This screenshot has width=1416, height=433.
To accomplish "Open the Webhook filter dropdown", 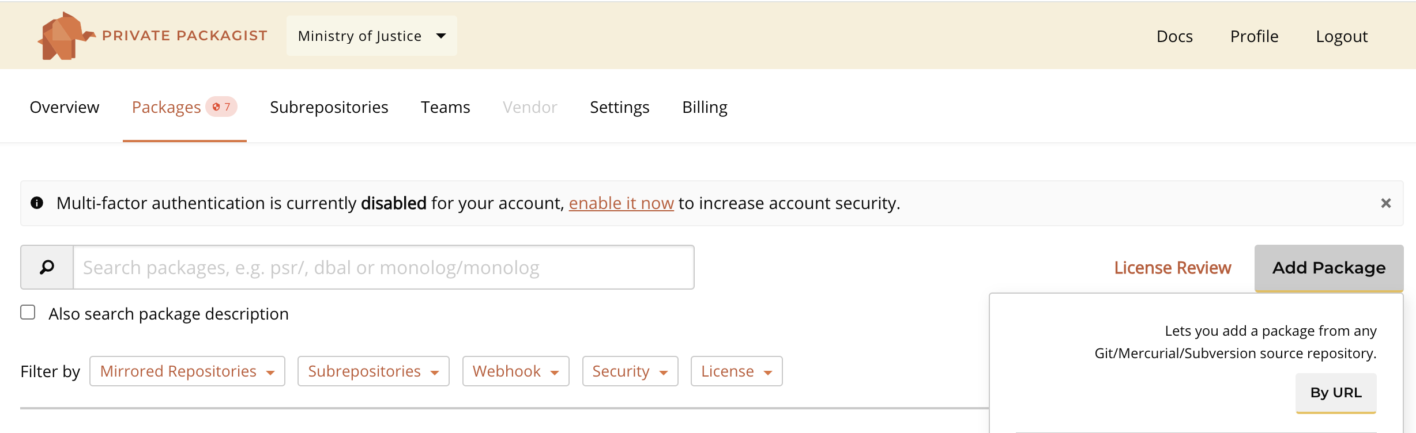I will point(516,371).
